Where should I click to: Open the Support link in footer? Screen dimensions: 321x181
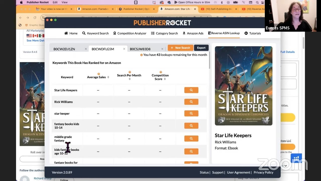click(x=218, y=172)
